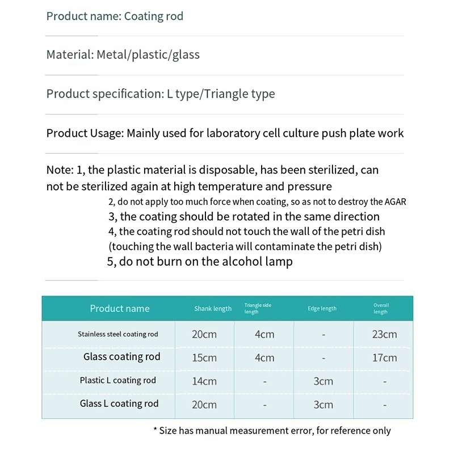Click the Product Usage description line
The image size is (454, 454).
[x=225, y=133]
